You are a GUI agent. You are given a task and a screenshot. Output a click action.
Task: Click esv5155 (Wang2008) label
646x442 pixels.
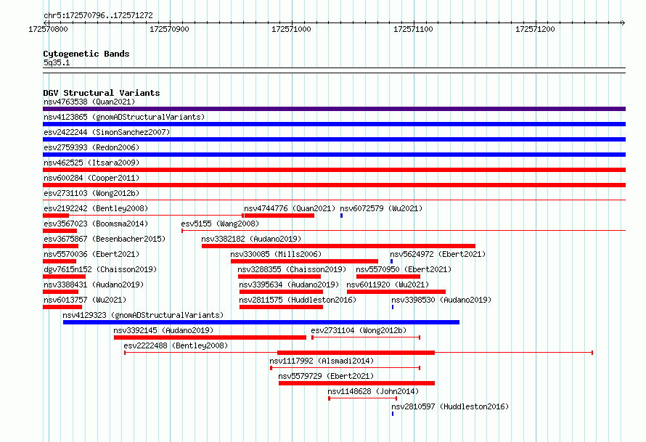pos(220,224)
